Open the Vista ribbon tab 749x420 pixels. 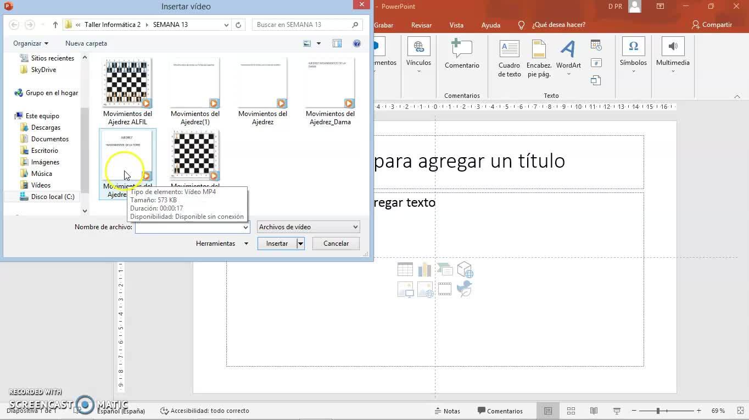(x=456, y=25)
